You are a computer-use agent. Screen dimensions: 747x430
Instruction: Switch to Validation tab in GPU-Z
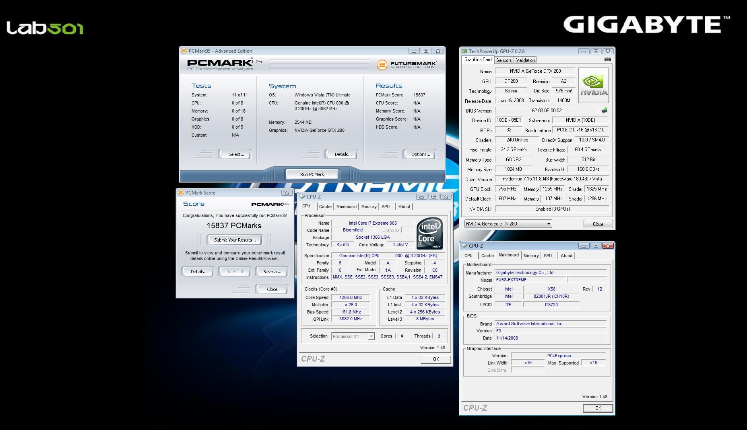(x=526, y=60)
